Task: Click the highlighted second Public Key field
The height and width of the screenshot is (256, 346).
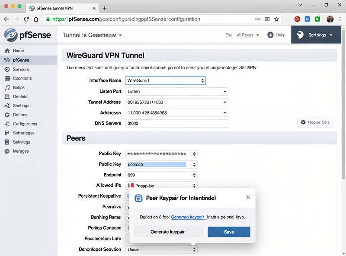Action: point(161,164)
